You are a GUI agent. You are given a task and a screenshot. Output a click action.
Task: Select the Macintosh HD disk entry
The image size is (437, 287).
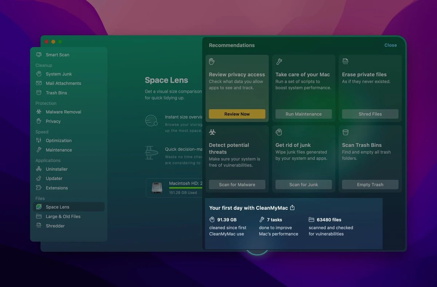click(x=175, y=188)
